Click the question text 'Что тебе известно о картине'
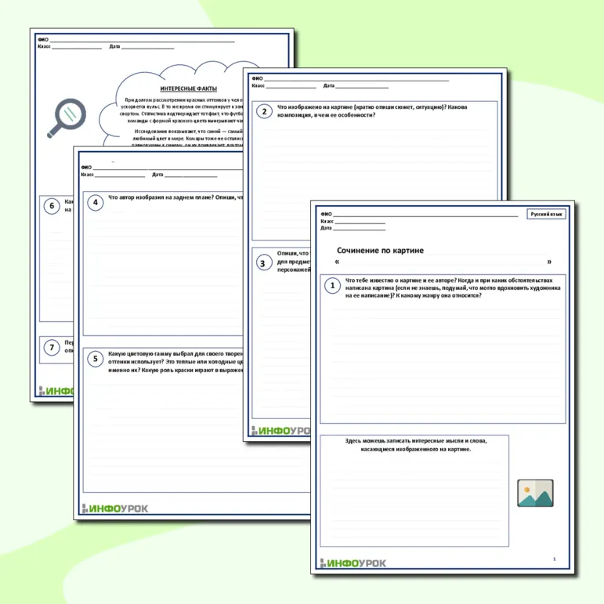Viewport: 604px width, 604px height. click(x=453, y=288)
